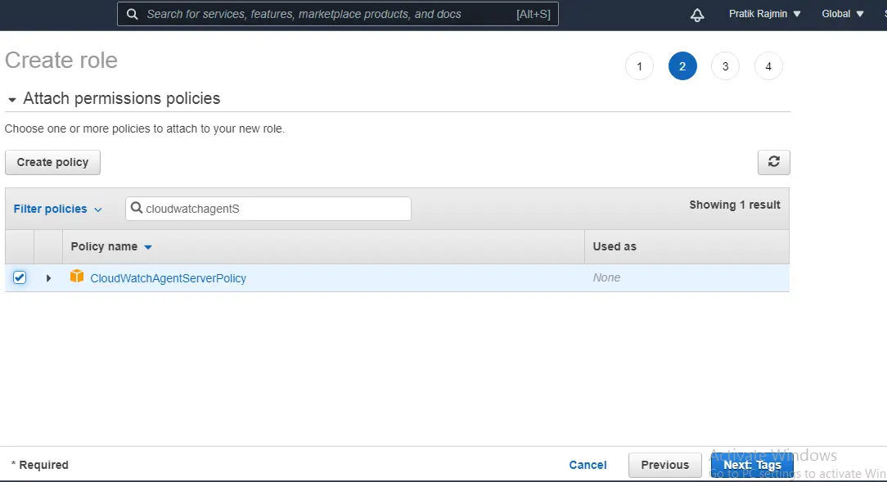
Task: Open the Filter policies dropdown
Action: point(57,209)
